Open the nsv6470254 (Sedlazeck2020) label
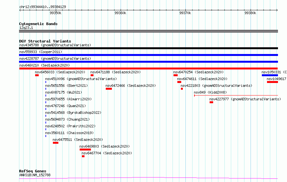Screen dimensions: 287x182 (x=198, y=72)
